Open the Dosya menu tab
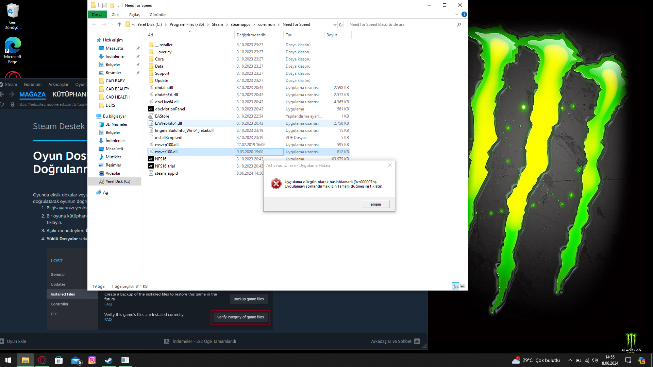 click(x=97, y=15)
